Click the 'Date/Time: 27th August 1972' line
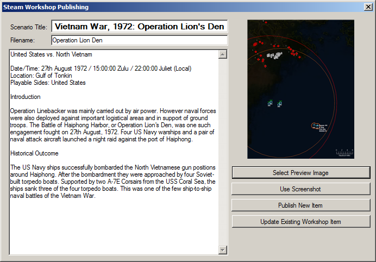Screen dimensions: 376x262 pos(101,68)
